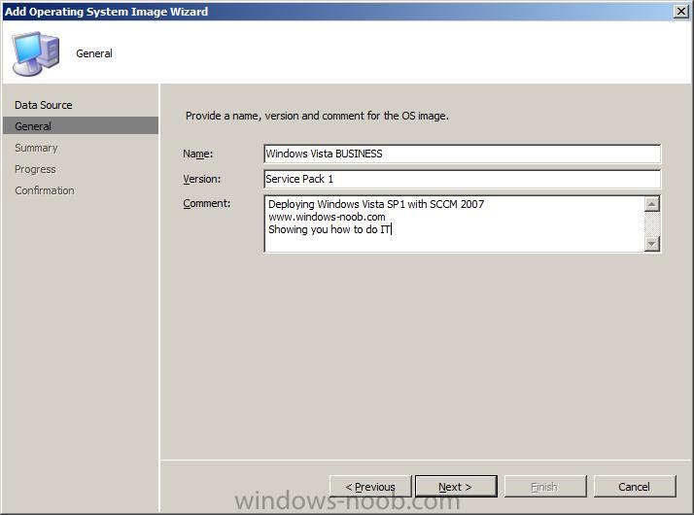Image resolution: width=694 pixels, height=515 pixels.
Task: Close the Add Operating System Image Wizard
Action: tap(681, 11)
